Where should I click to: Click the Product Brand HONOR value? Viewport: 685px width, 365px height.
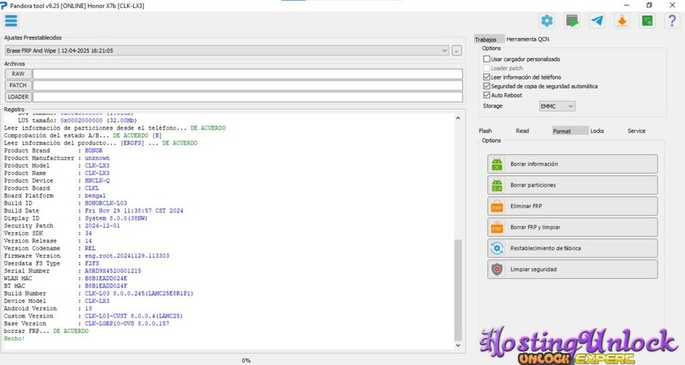[94, 150]
